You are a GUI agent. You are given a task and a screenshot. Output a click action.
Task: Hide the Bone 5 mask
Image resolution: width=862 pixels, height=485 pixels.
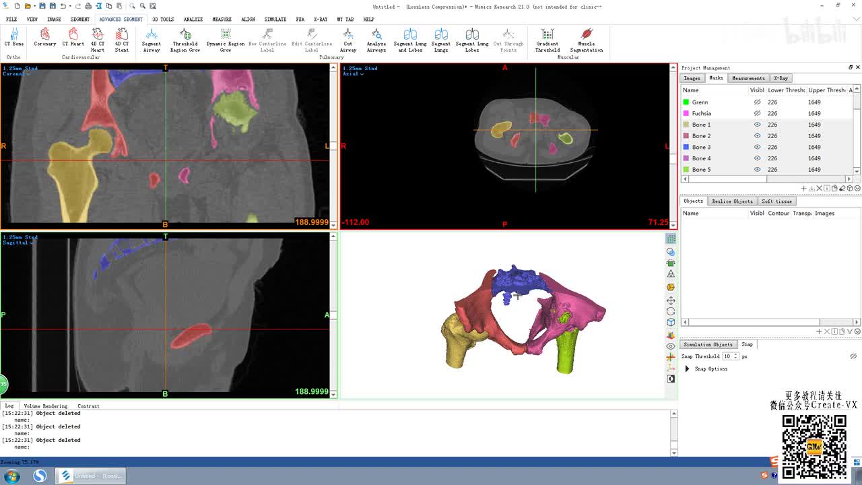point(757,170)
